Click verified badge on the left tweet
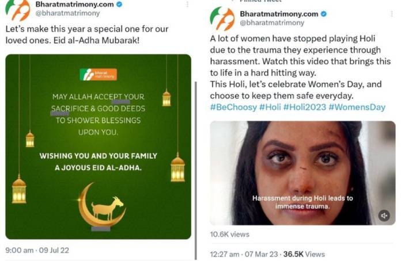 [118, 5]
